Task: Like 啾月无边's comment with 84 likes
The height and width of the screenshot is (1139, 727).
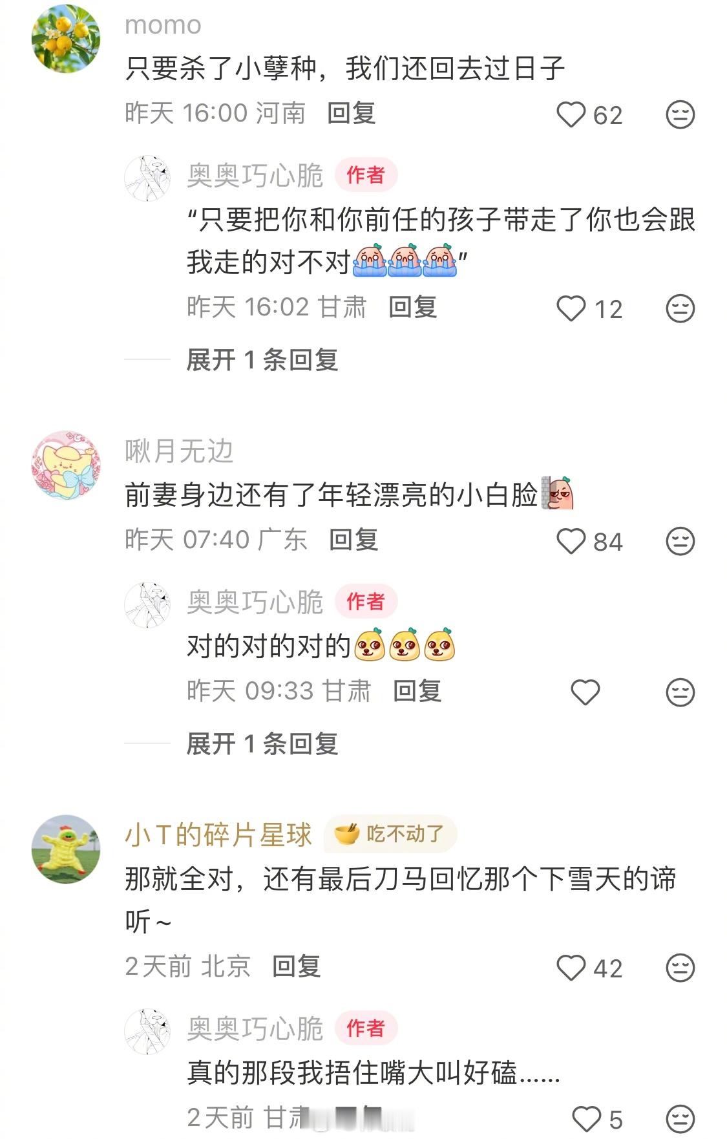Action: 571,541
